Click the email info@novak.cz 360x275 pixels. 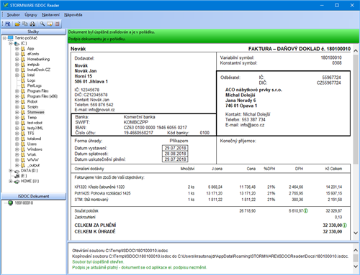(x=102, y=110)
